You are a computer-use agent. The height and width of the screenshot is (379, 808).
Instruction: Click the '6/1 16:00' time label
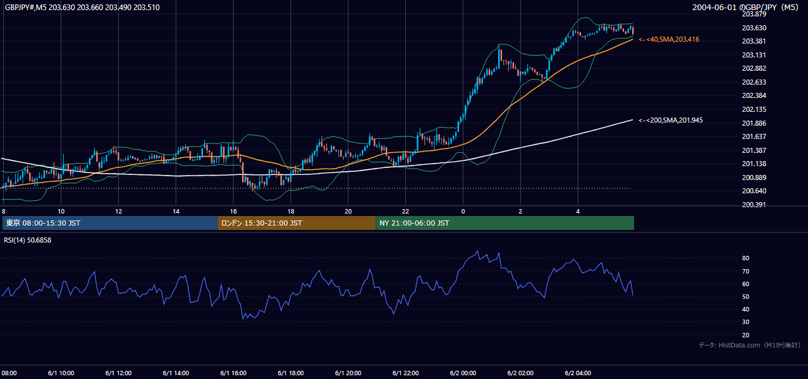point(234,373)
